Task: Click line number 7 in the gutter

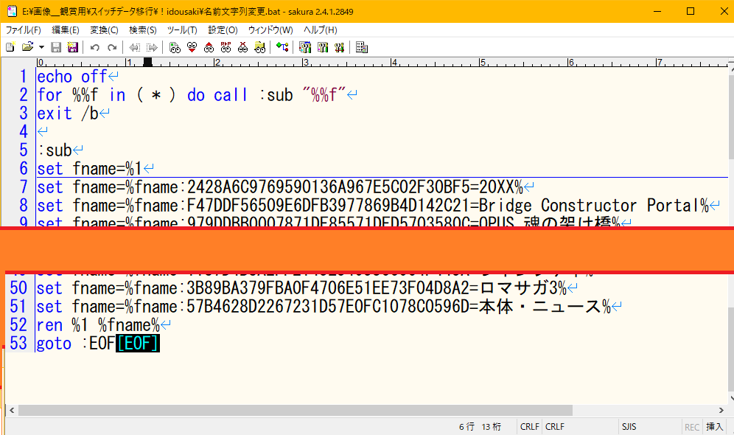Action: tap(24, 187)
